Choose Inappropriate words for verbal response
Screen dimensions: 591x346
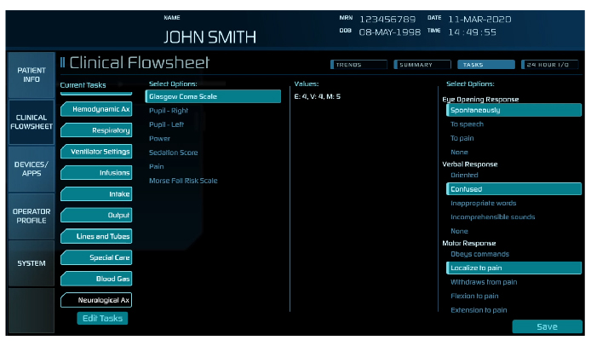483,203
